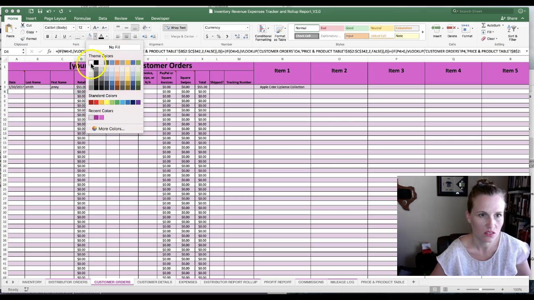
Task: Click the Decrease Decimal icon
Action: click(x=246, y=37)
